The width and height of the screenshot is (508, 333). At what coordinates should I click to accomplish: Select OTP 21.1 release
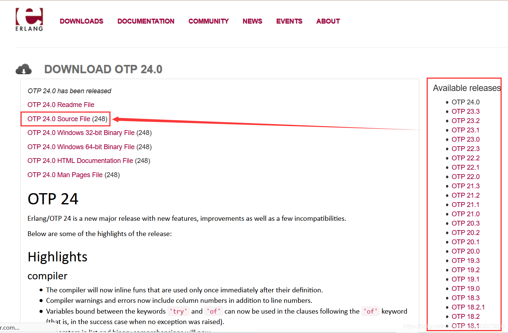[465, 205]
